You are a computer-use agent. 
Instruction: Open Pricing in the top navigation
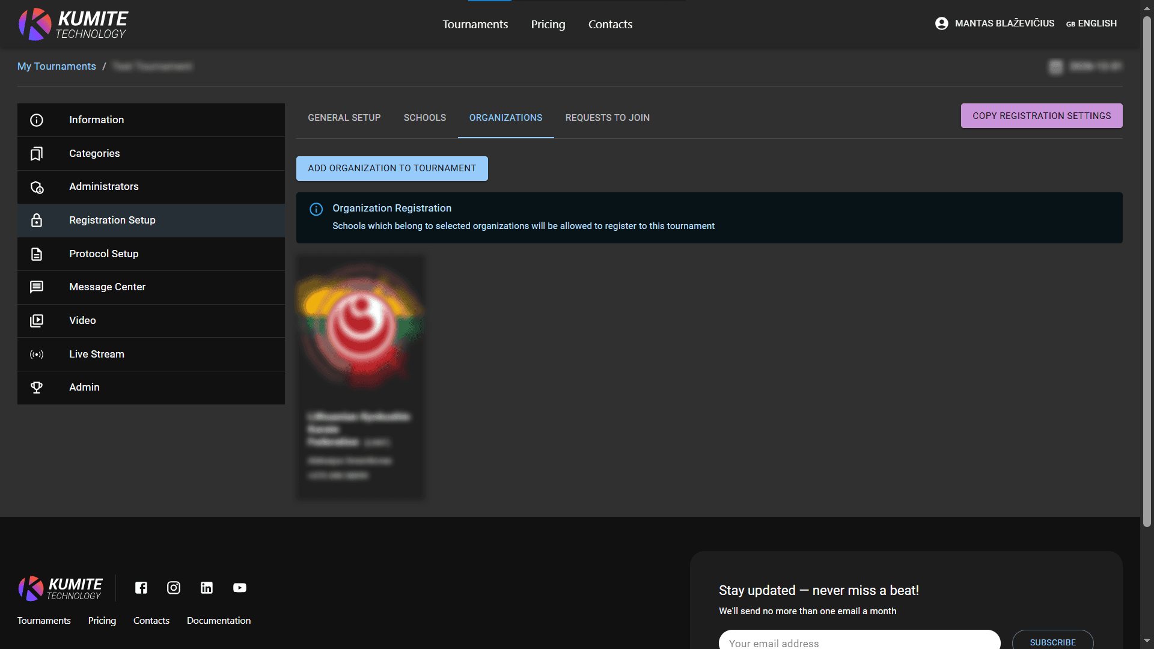548,24
